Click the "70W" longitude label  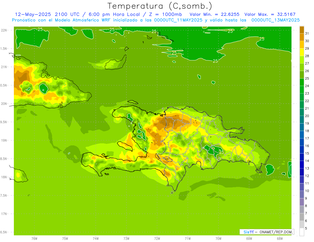(x=218, y=239)
